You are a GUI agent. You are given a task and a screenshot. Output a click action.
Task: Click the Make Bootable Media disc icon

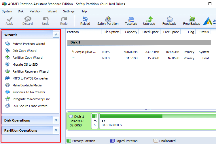click(x=7, y=85)
